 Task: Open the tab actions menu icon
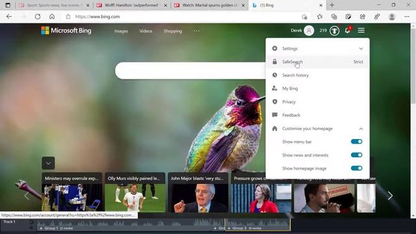[8, 5]
